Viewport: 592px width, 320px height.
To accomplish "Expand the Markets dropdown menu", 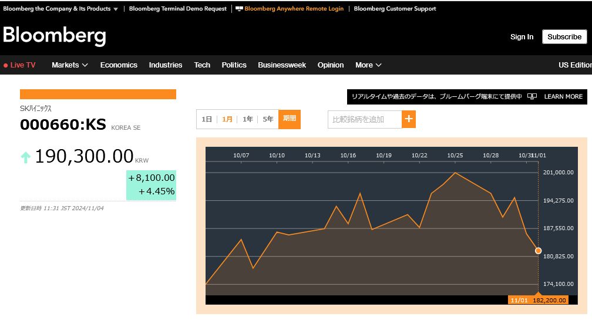I will [69, 65].
